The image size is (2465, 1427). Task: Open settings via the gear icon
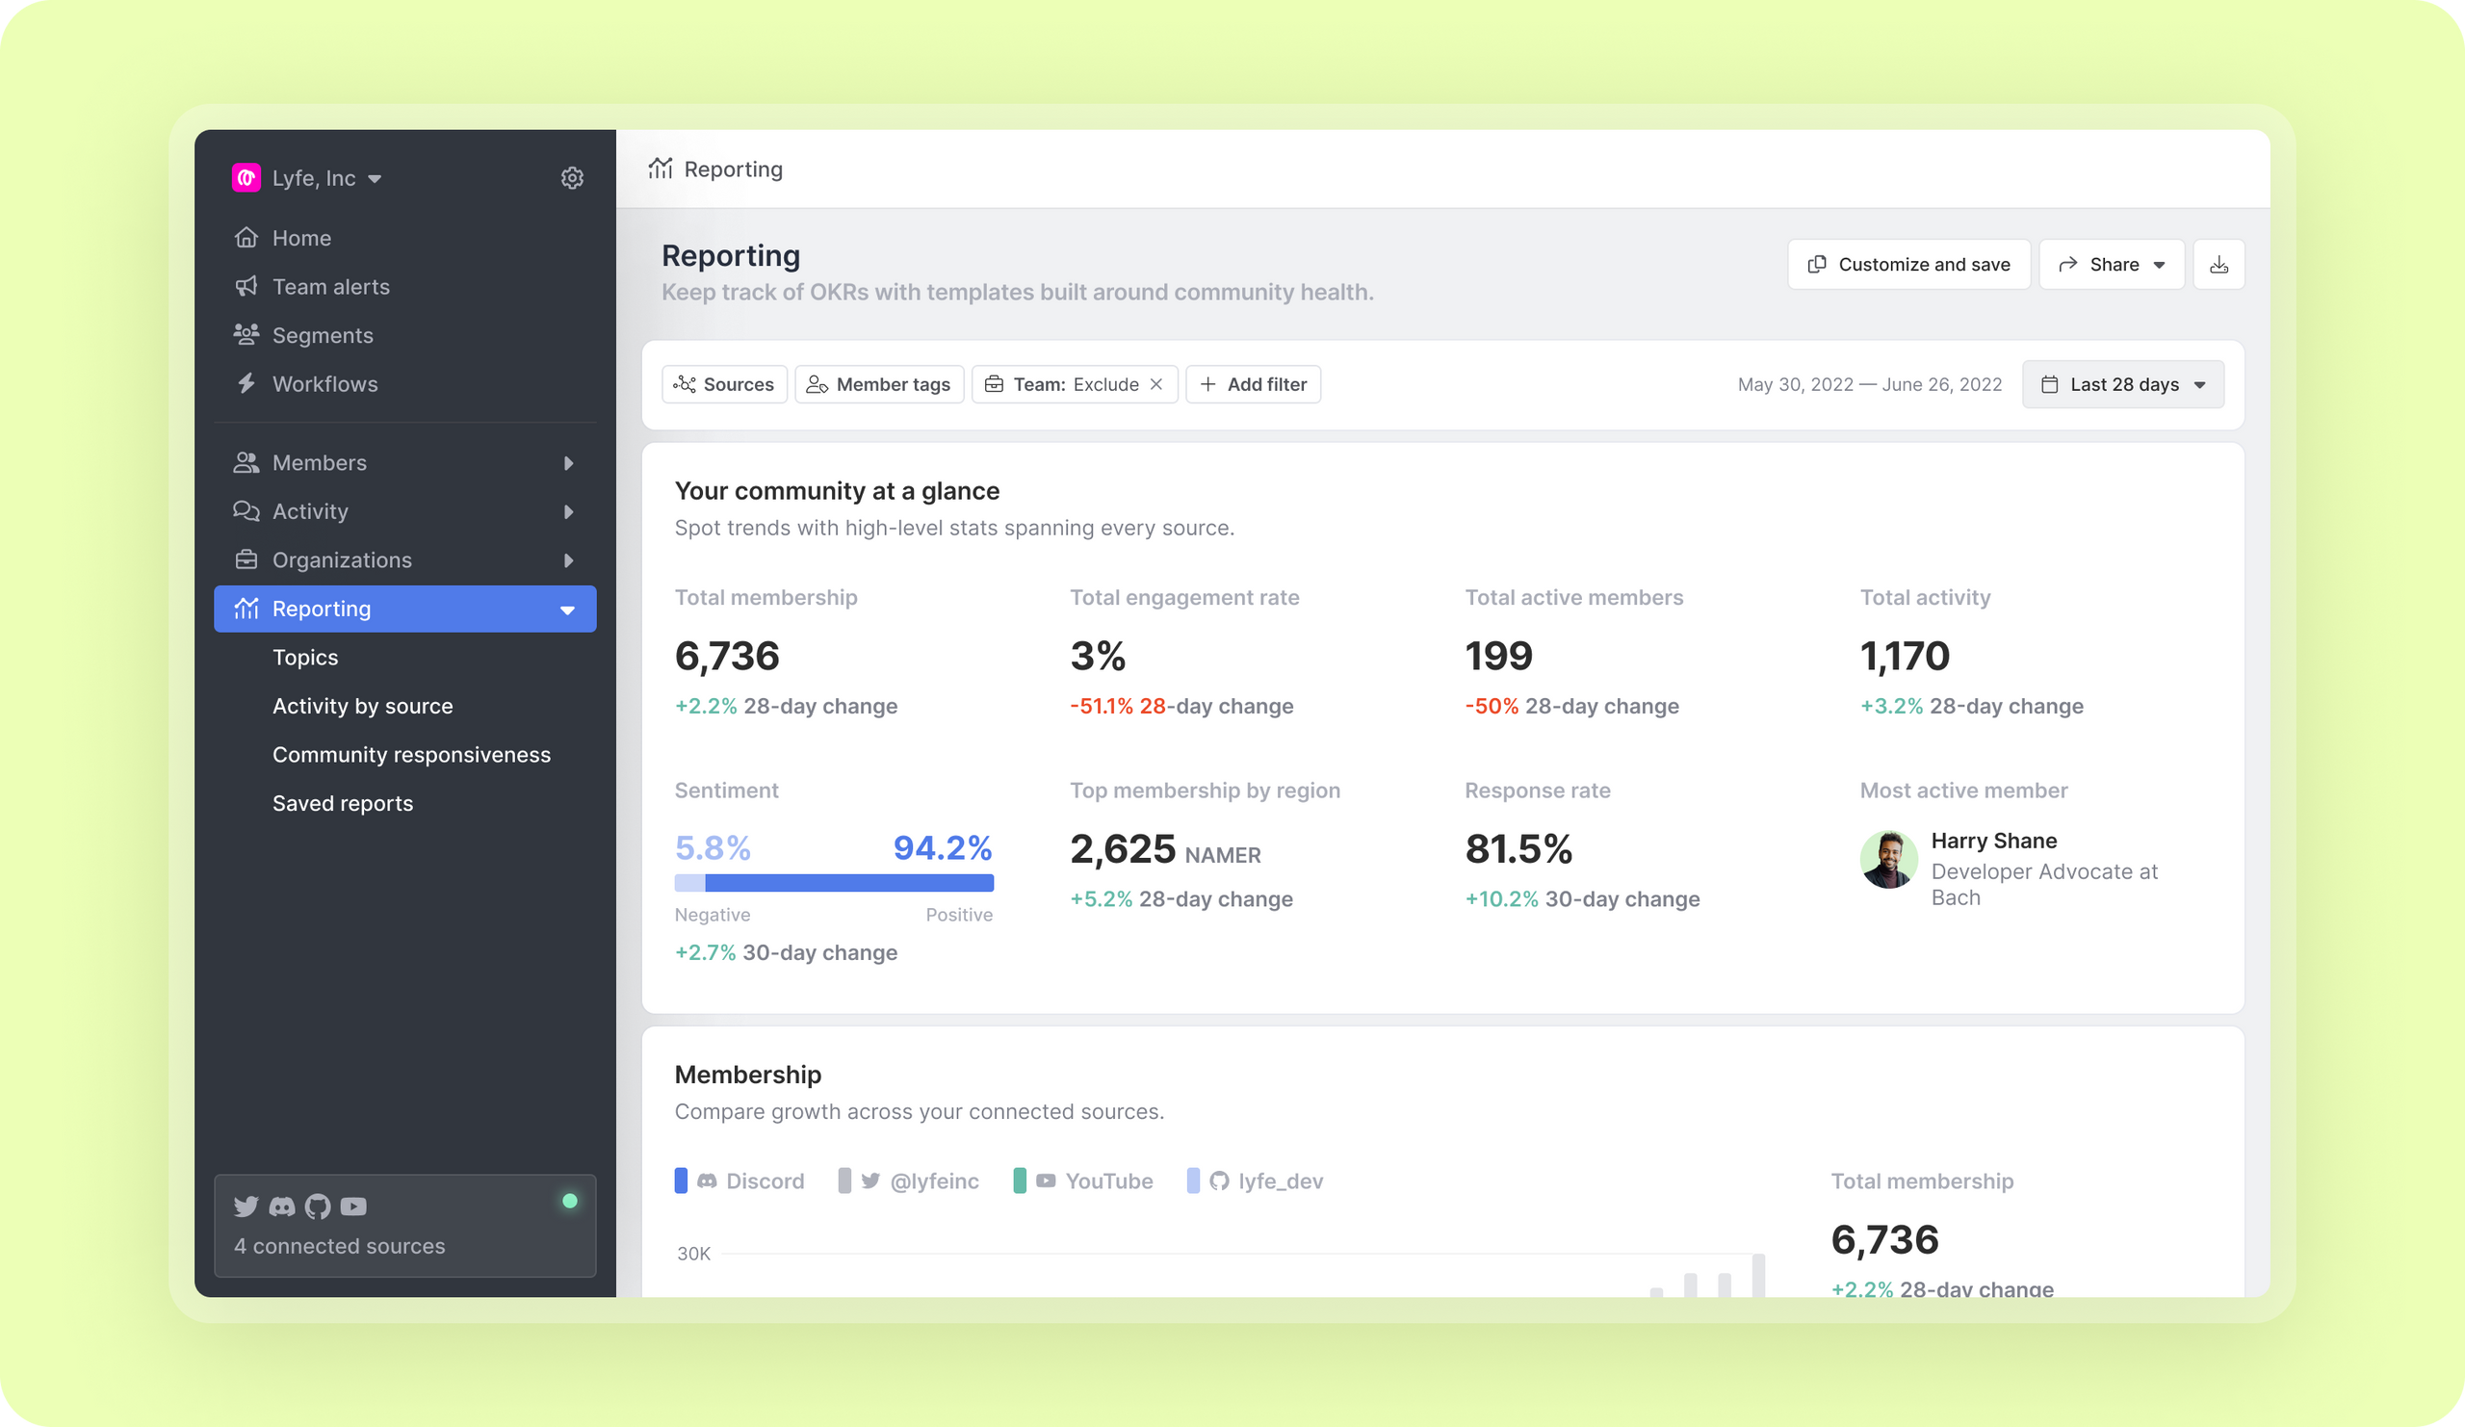572,177
